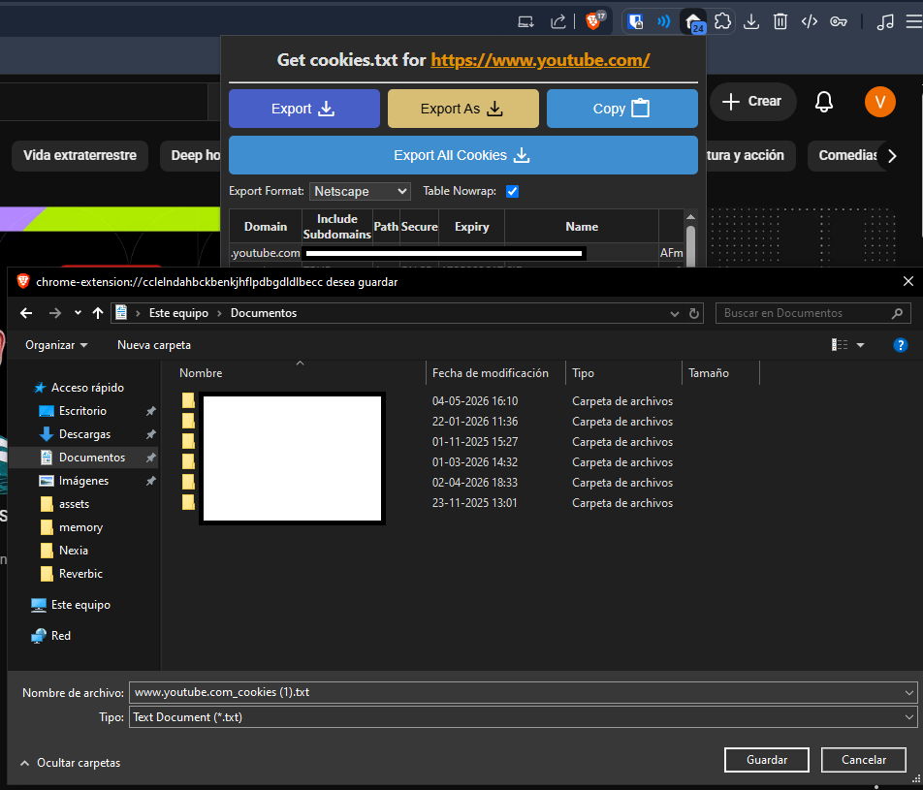Go forward in file dialog
Image resolution: width=923 pixels, height=790 pixels.
pyautogui.click(x=54, y=313)
